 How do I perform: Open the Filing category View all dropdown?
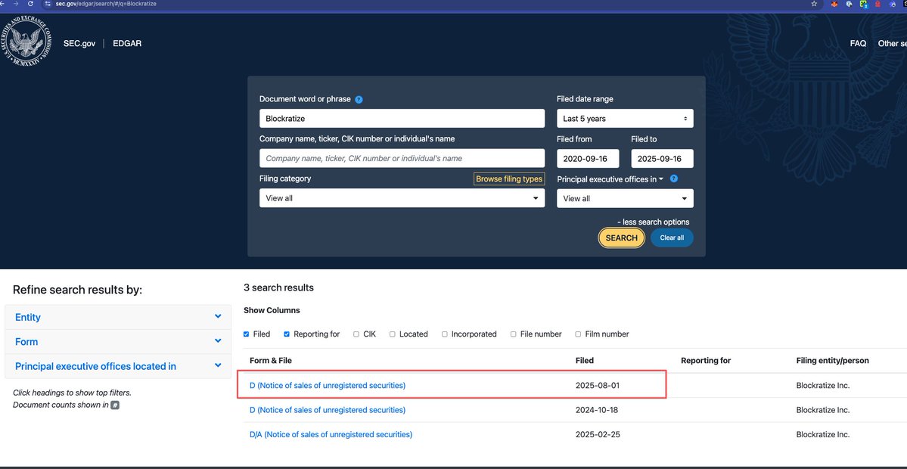402,197
